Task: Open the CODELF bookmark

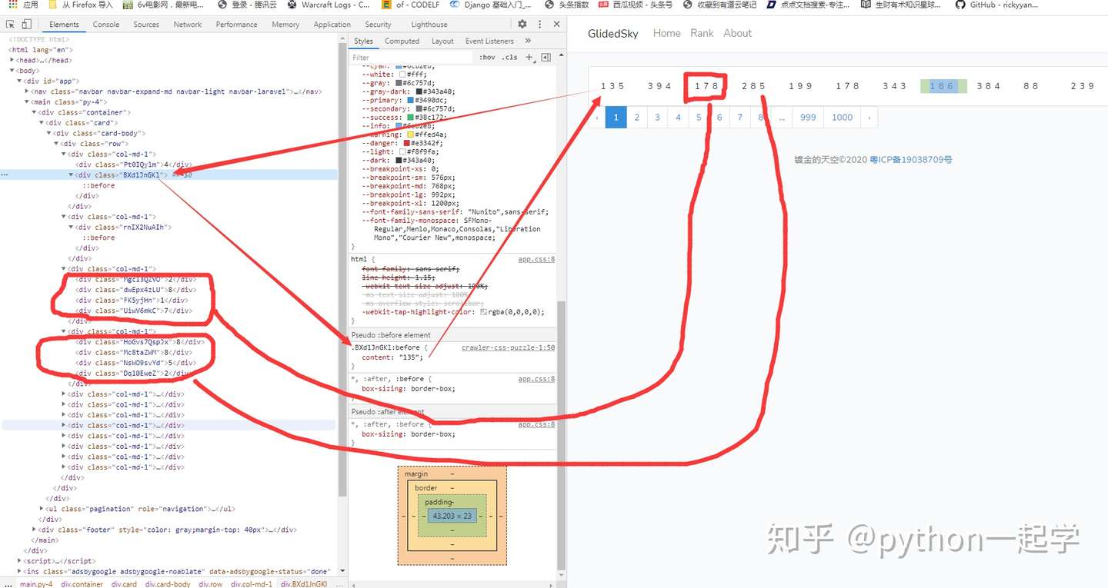Action: click(411, 5)
